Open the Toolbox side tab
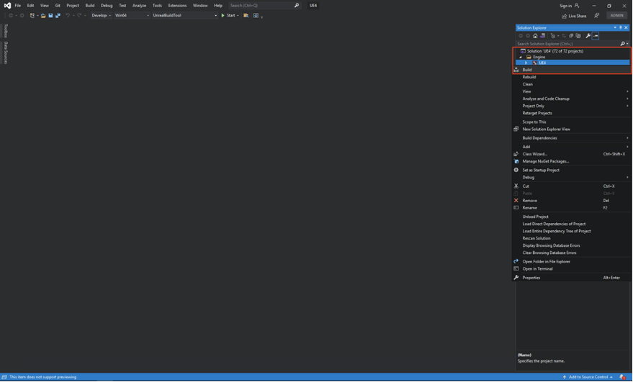The image size is (633, 382). (x=5, y=31)
